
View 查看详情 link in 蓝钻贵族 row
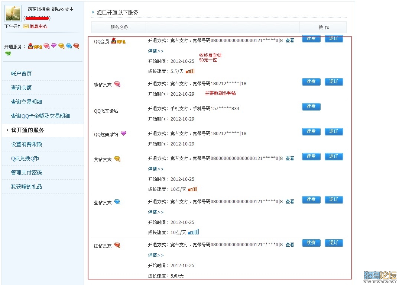(x=290, y=202)
